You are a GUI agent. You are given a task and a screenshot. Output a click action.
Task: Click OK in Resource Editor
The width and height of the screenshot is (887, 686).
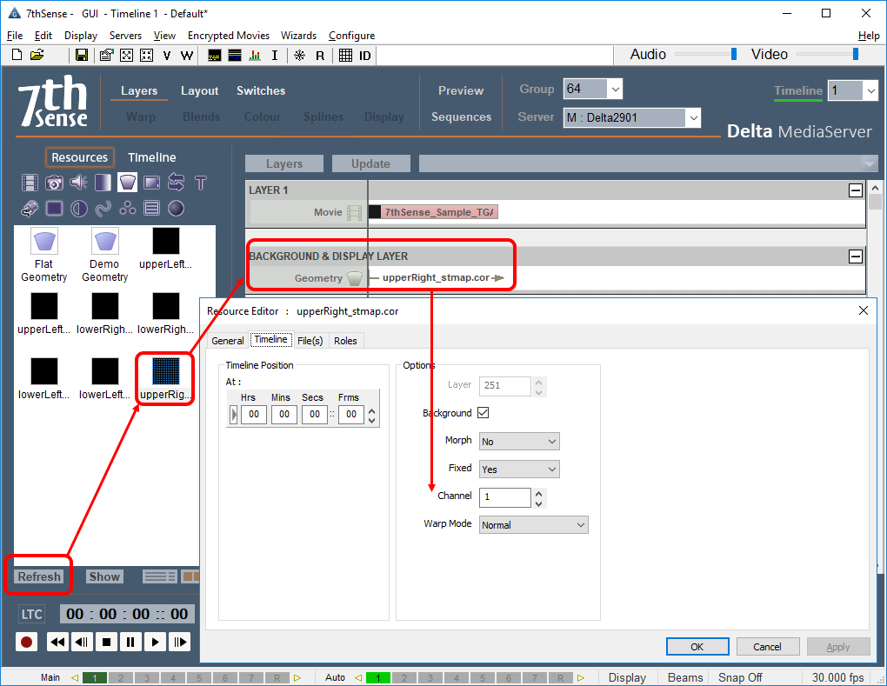click(697, 646)
